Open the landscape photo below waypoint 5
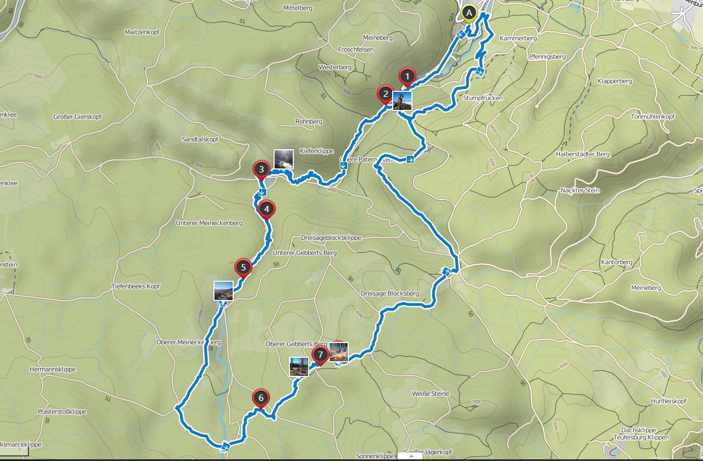This screenshot has height=461, width=703. 223,290
